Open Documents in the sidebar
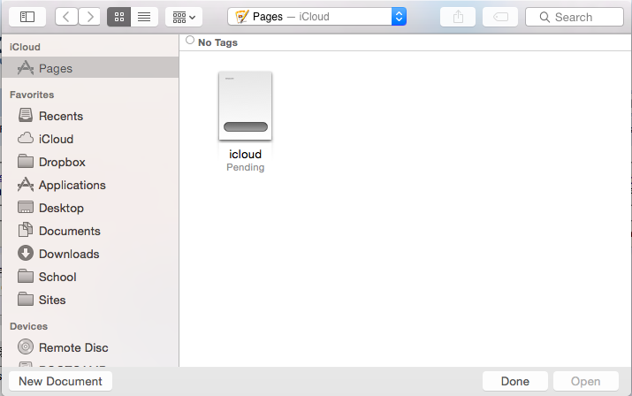 [90, 231]
